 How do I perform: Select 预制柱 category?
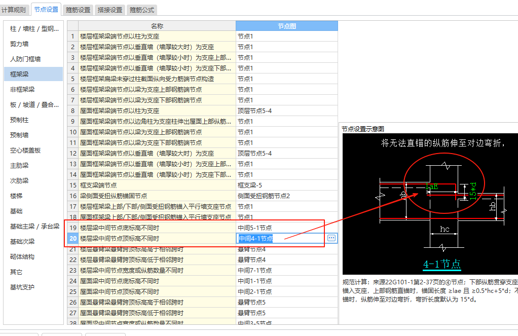click(33, 120)
